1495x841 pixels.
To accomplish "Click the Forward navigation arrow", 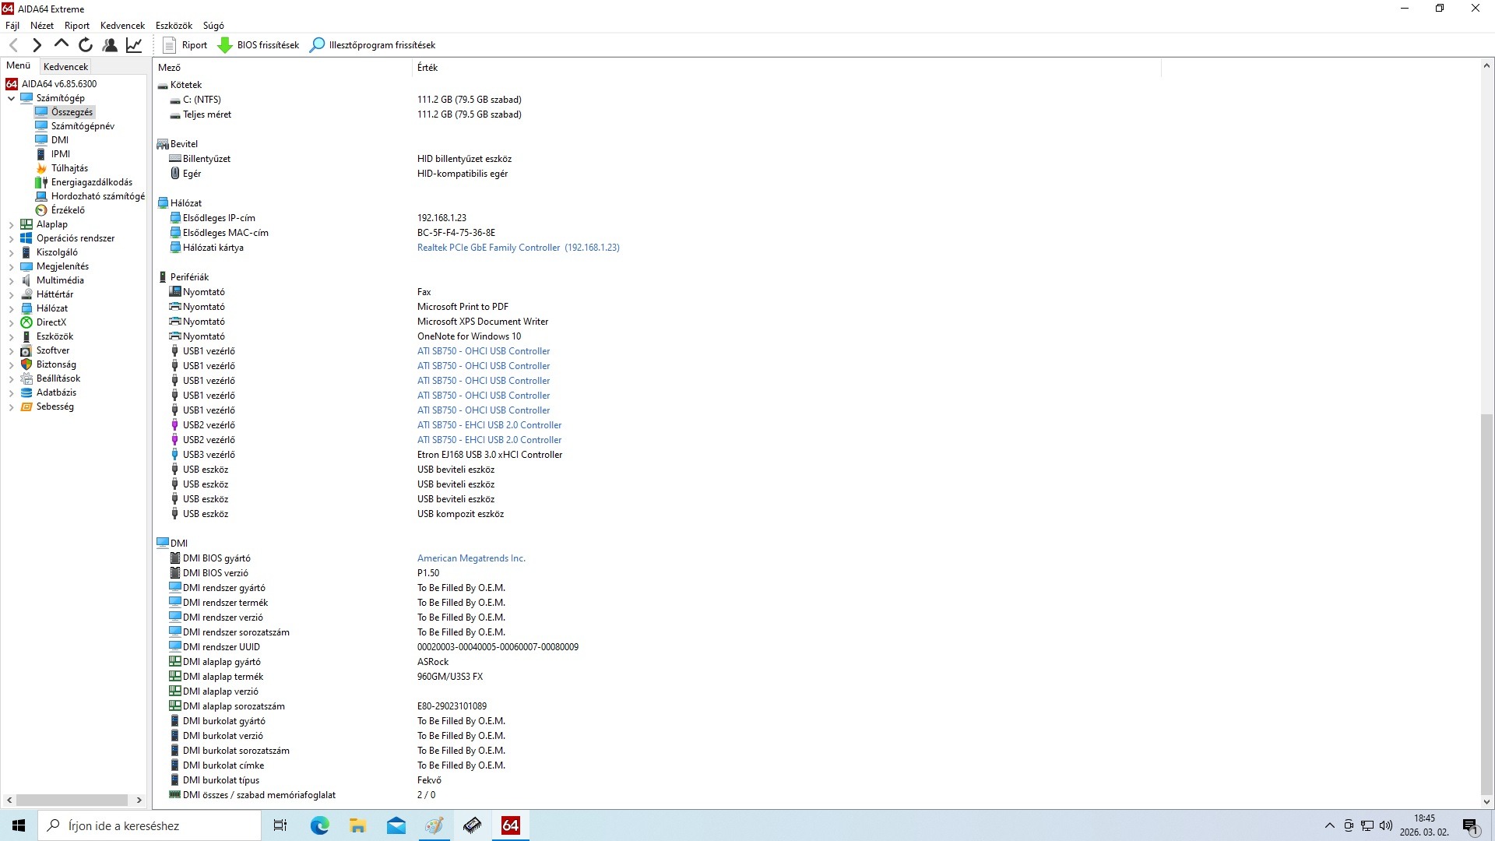I will click(x=37, y=45).
